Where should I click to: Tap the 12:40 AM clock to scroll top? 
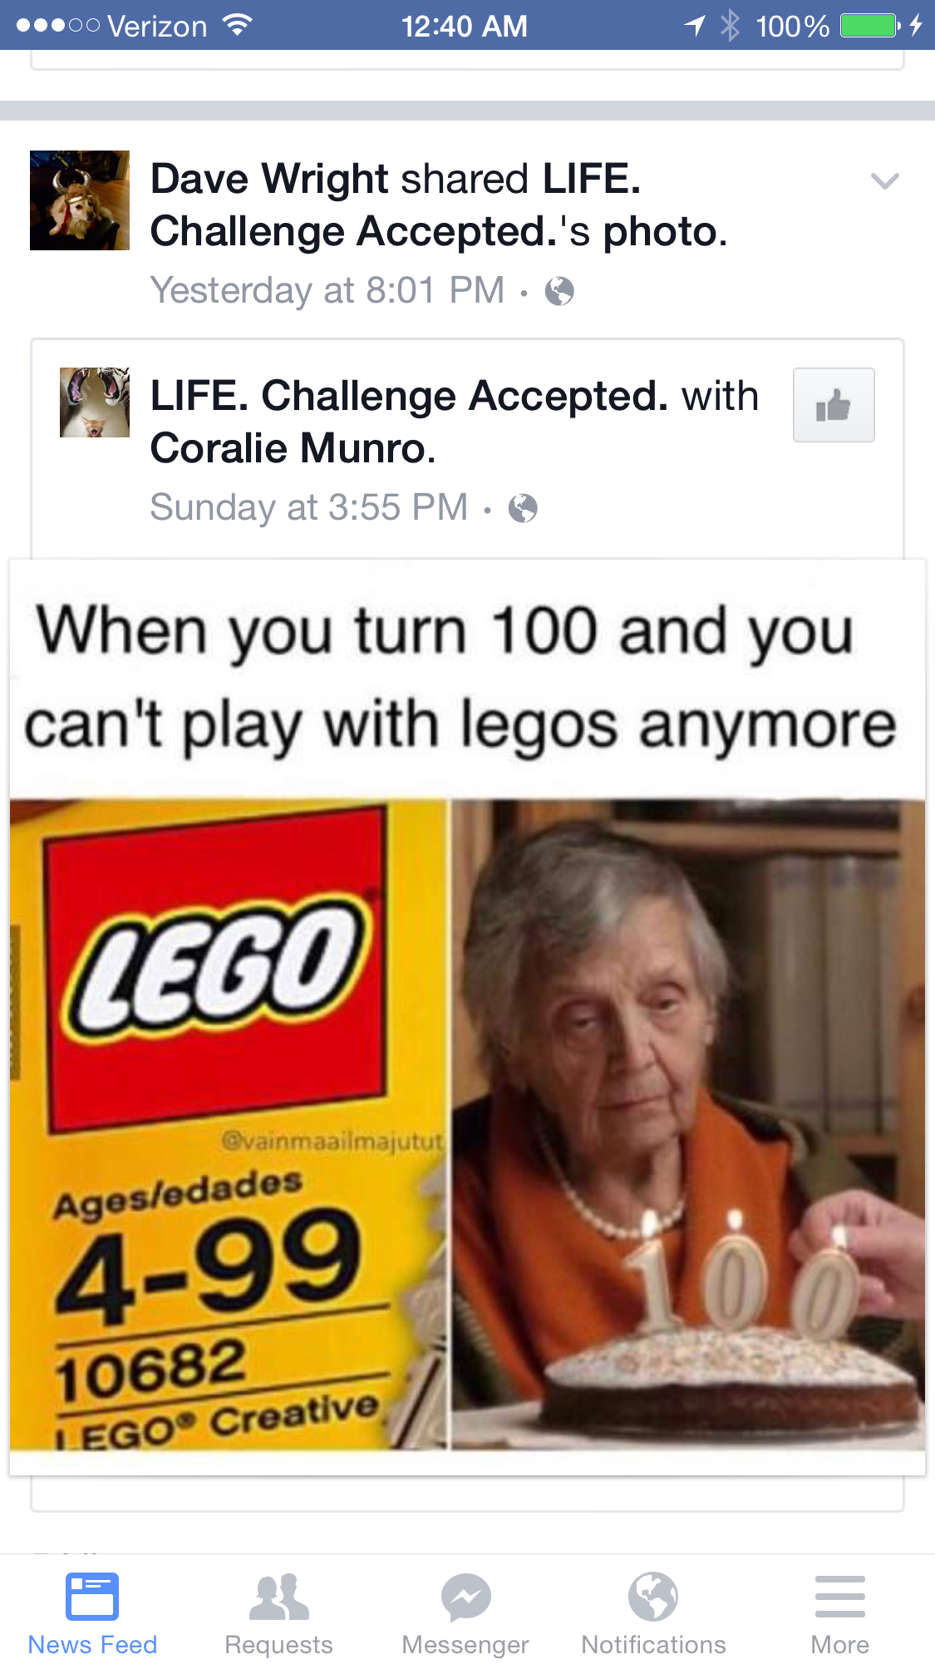[x=464, y=26]
